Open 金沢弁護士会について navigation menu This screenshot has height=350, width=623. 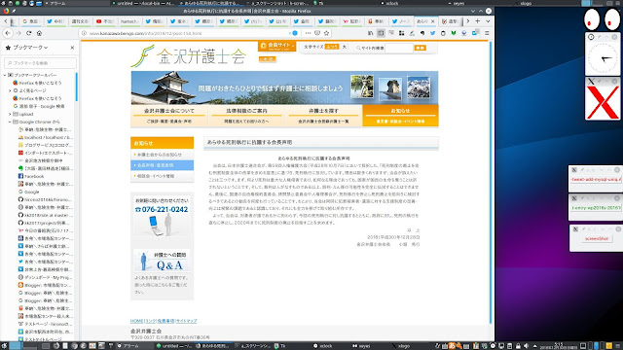click(169, 116)
